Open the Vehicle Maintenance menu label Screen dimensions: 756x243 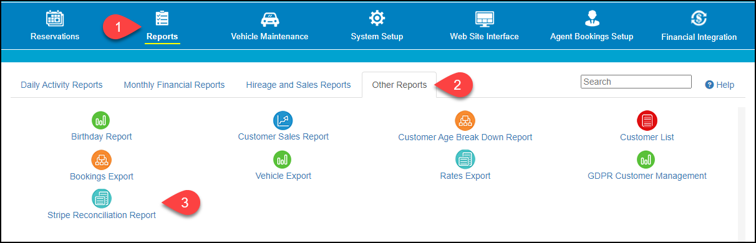pyautogui.click(x=269, y=37)
